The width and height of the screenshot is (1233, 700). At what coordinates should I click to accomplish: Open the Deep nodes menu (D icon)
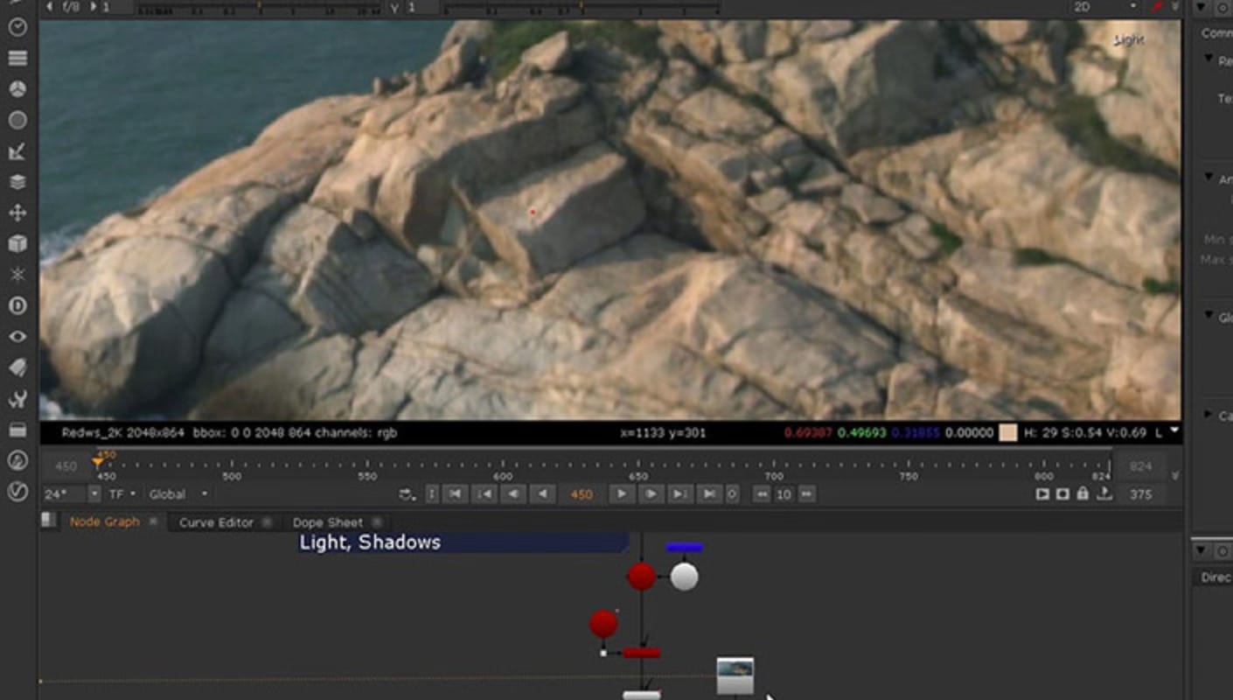17,306
